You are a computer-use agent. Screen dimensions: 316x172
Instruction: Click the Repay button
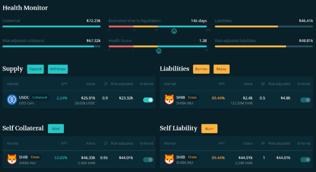click(222, 69)
